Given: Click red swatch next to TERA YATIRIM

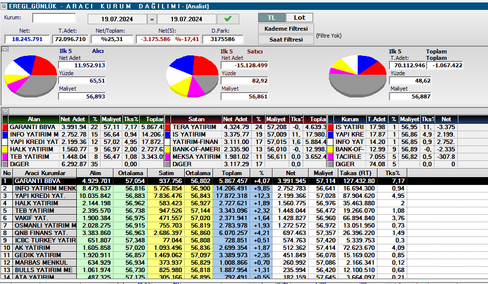Looking at the screenshot, I should coord(167,127).
